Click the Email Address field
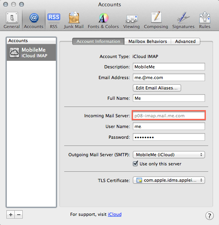The height and width of the screenshot is (225, 219). point(169,78)
